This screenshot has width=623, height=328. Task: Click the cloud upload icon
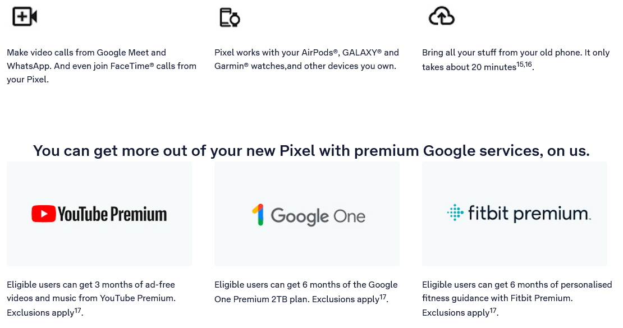tap(441, 17)
